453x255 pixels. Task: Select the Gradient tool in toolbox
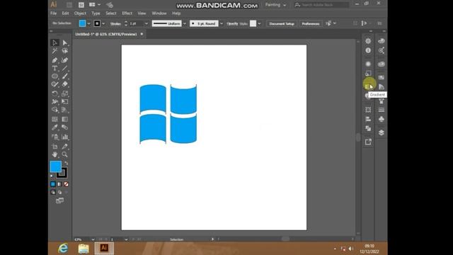pos(64,119)
